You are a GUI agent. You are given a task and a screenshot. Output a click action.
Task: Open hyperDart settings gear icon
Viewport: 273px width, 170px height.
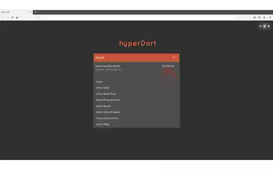click(x=269, y=26)
